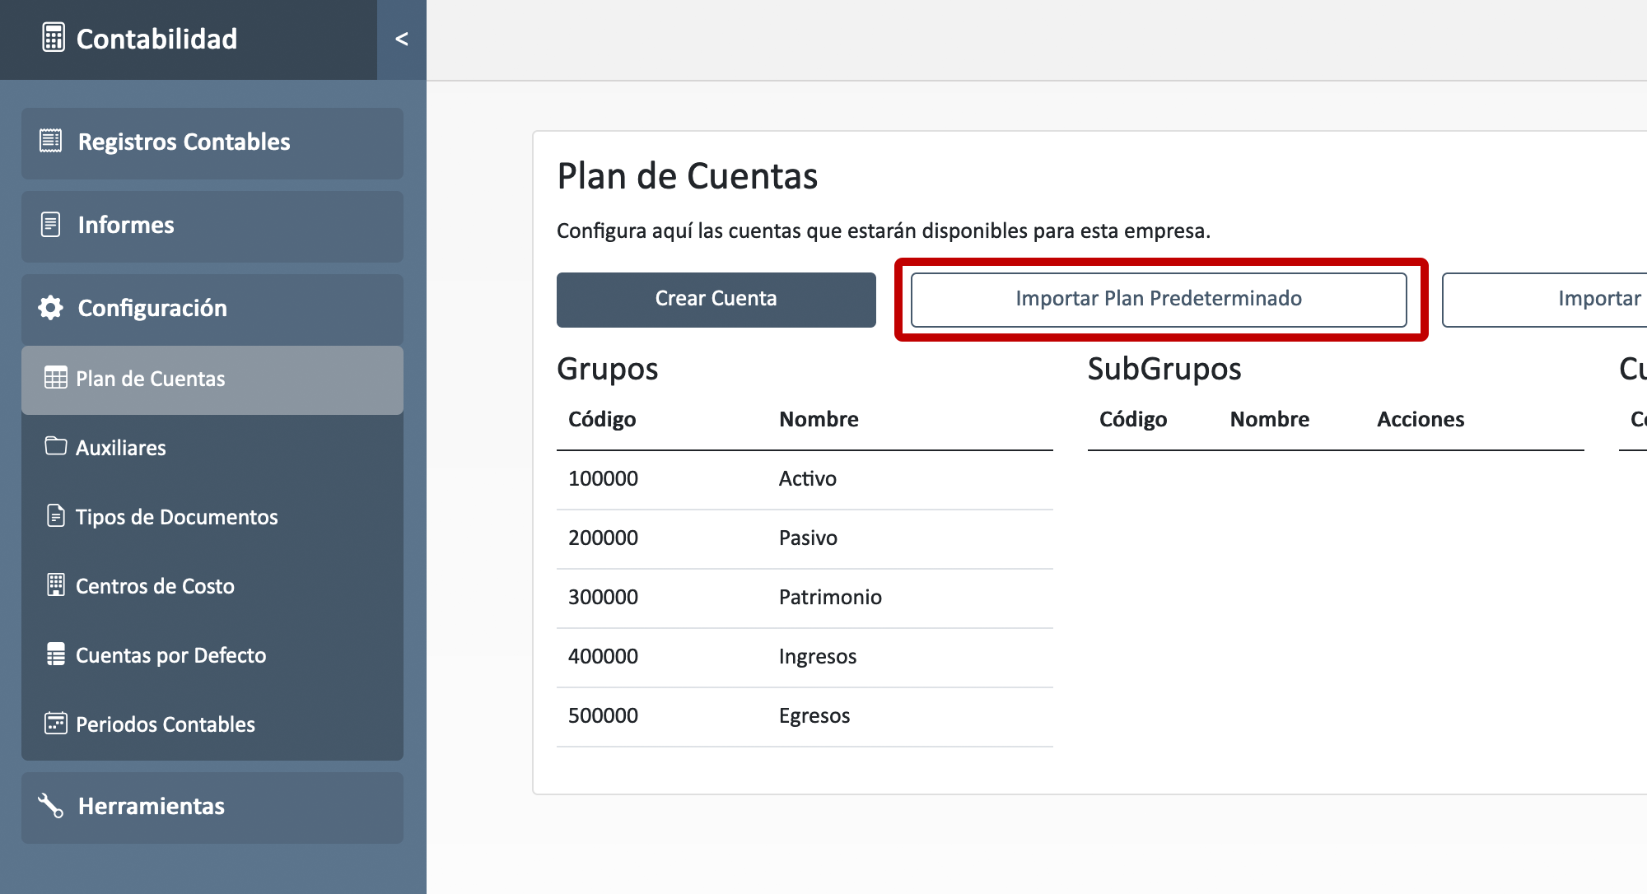This screenshot has width=1647, height=894.
Task: Click the Configuración gear icon
Action: 50,308
